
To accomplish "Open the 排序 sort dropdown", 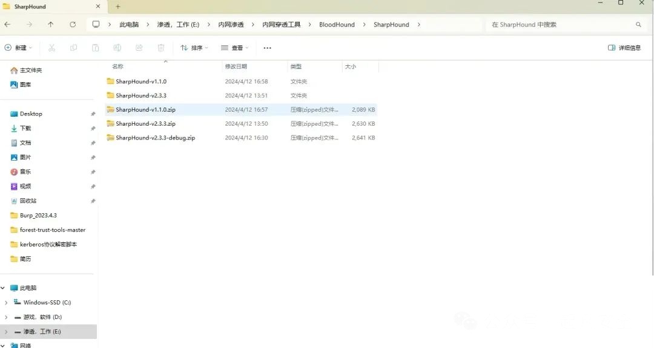I will click(x=194, y=48).
